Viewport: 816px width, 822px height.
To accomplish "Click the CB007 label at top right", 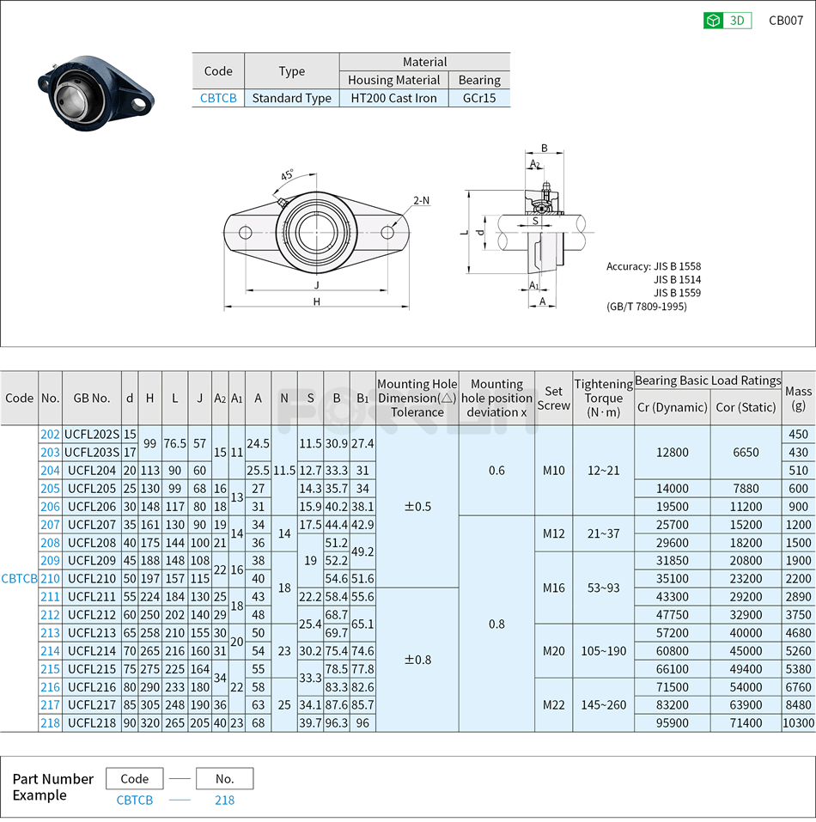I will (x=785, y=21).
